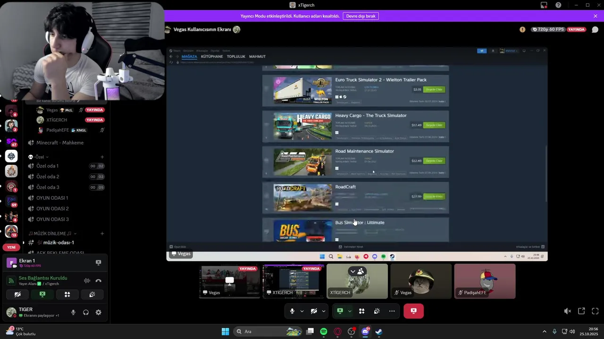Open Windows Start menu on taskbar
This screenshot has width=604, height=339.
click(x=225, y=331)
